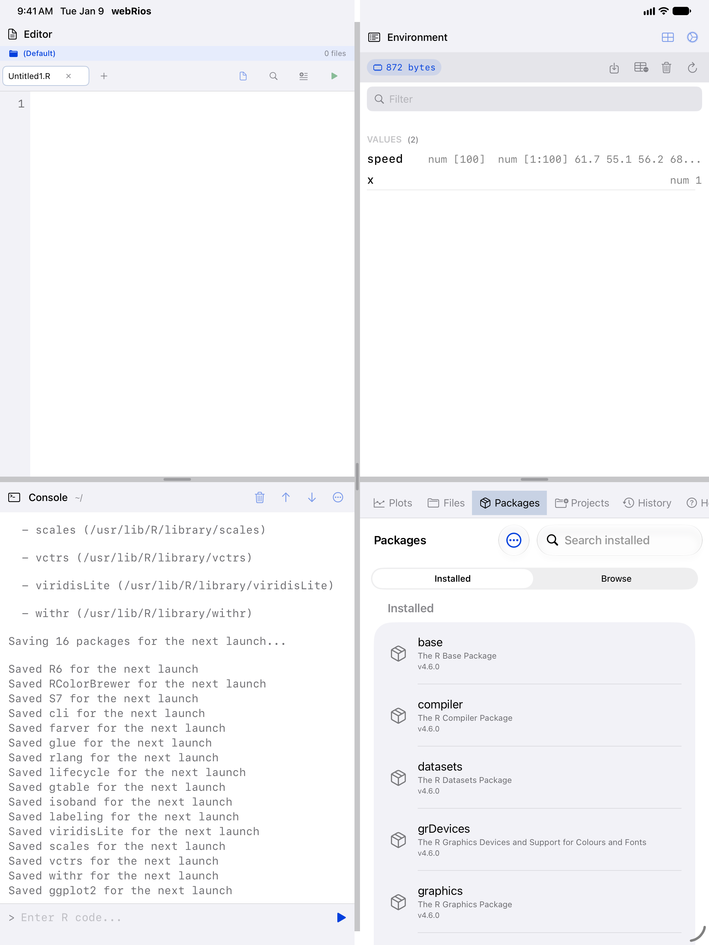Select the speed variable row
This screenshot has height=945, width=709.
click(534, 159)
